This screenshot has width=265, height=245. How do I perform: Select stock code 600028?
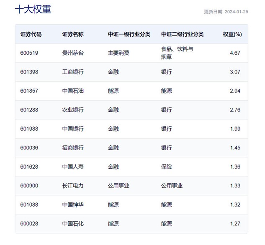pos(29,224)
